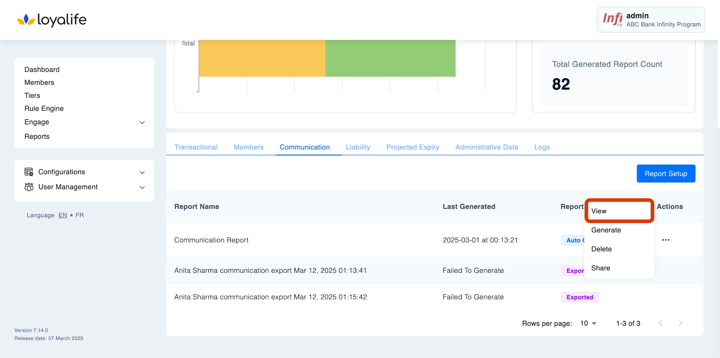Click the Report Setup button
The width and height of the screenshot is (720, 358).
click(666, 174)
